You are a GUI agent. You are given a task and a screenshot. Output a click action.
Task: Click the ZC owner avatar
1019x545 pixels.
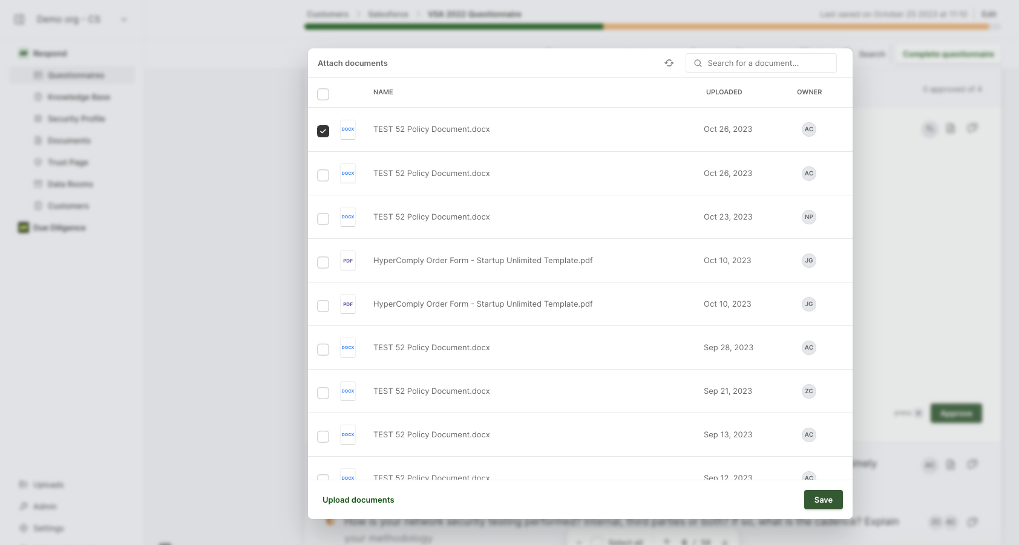click(809, 391)
